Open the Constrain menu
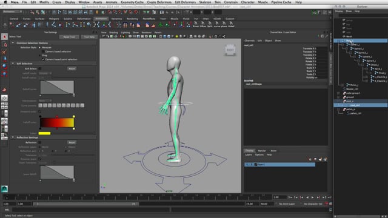This screenshot has height=218, width=388. (231, 2)
